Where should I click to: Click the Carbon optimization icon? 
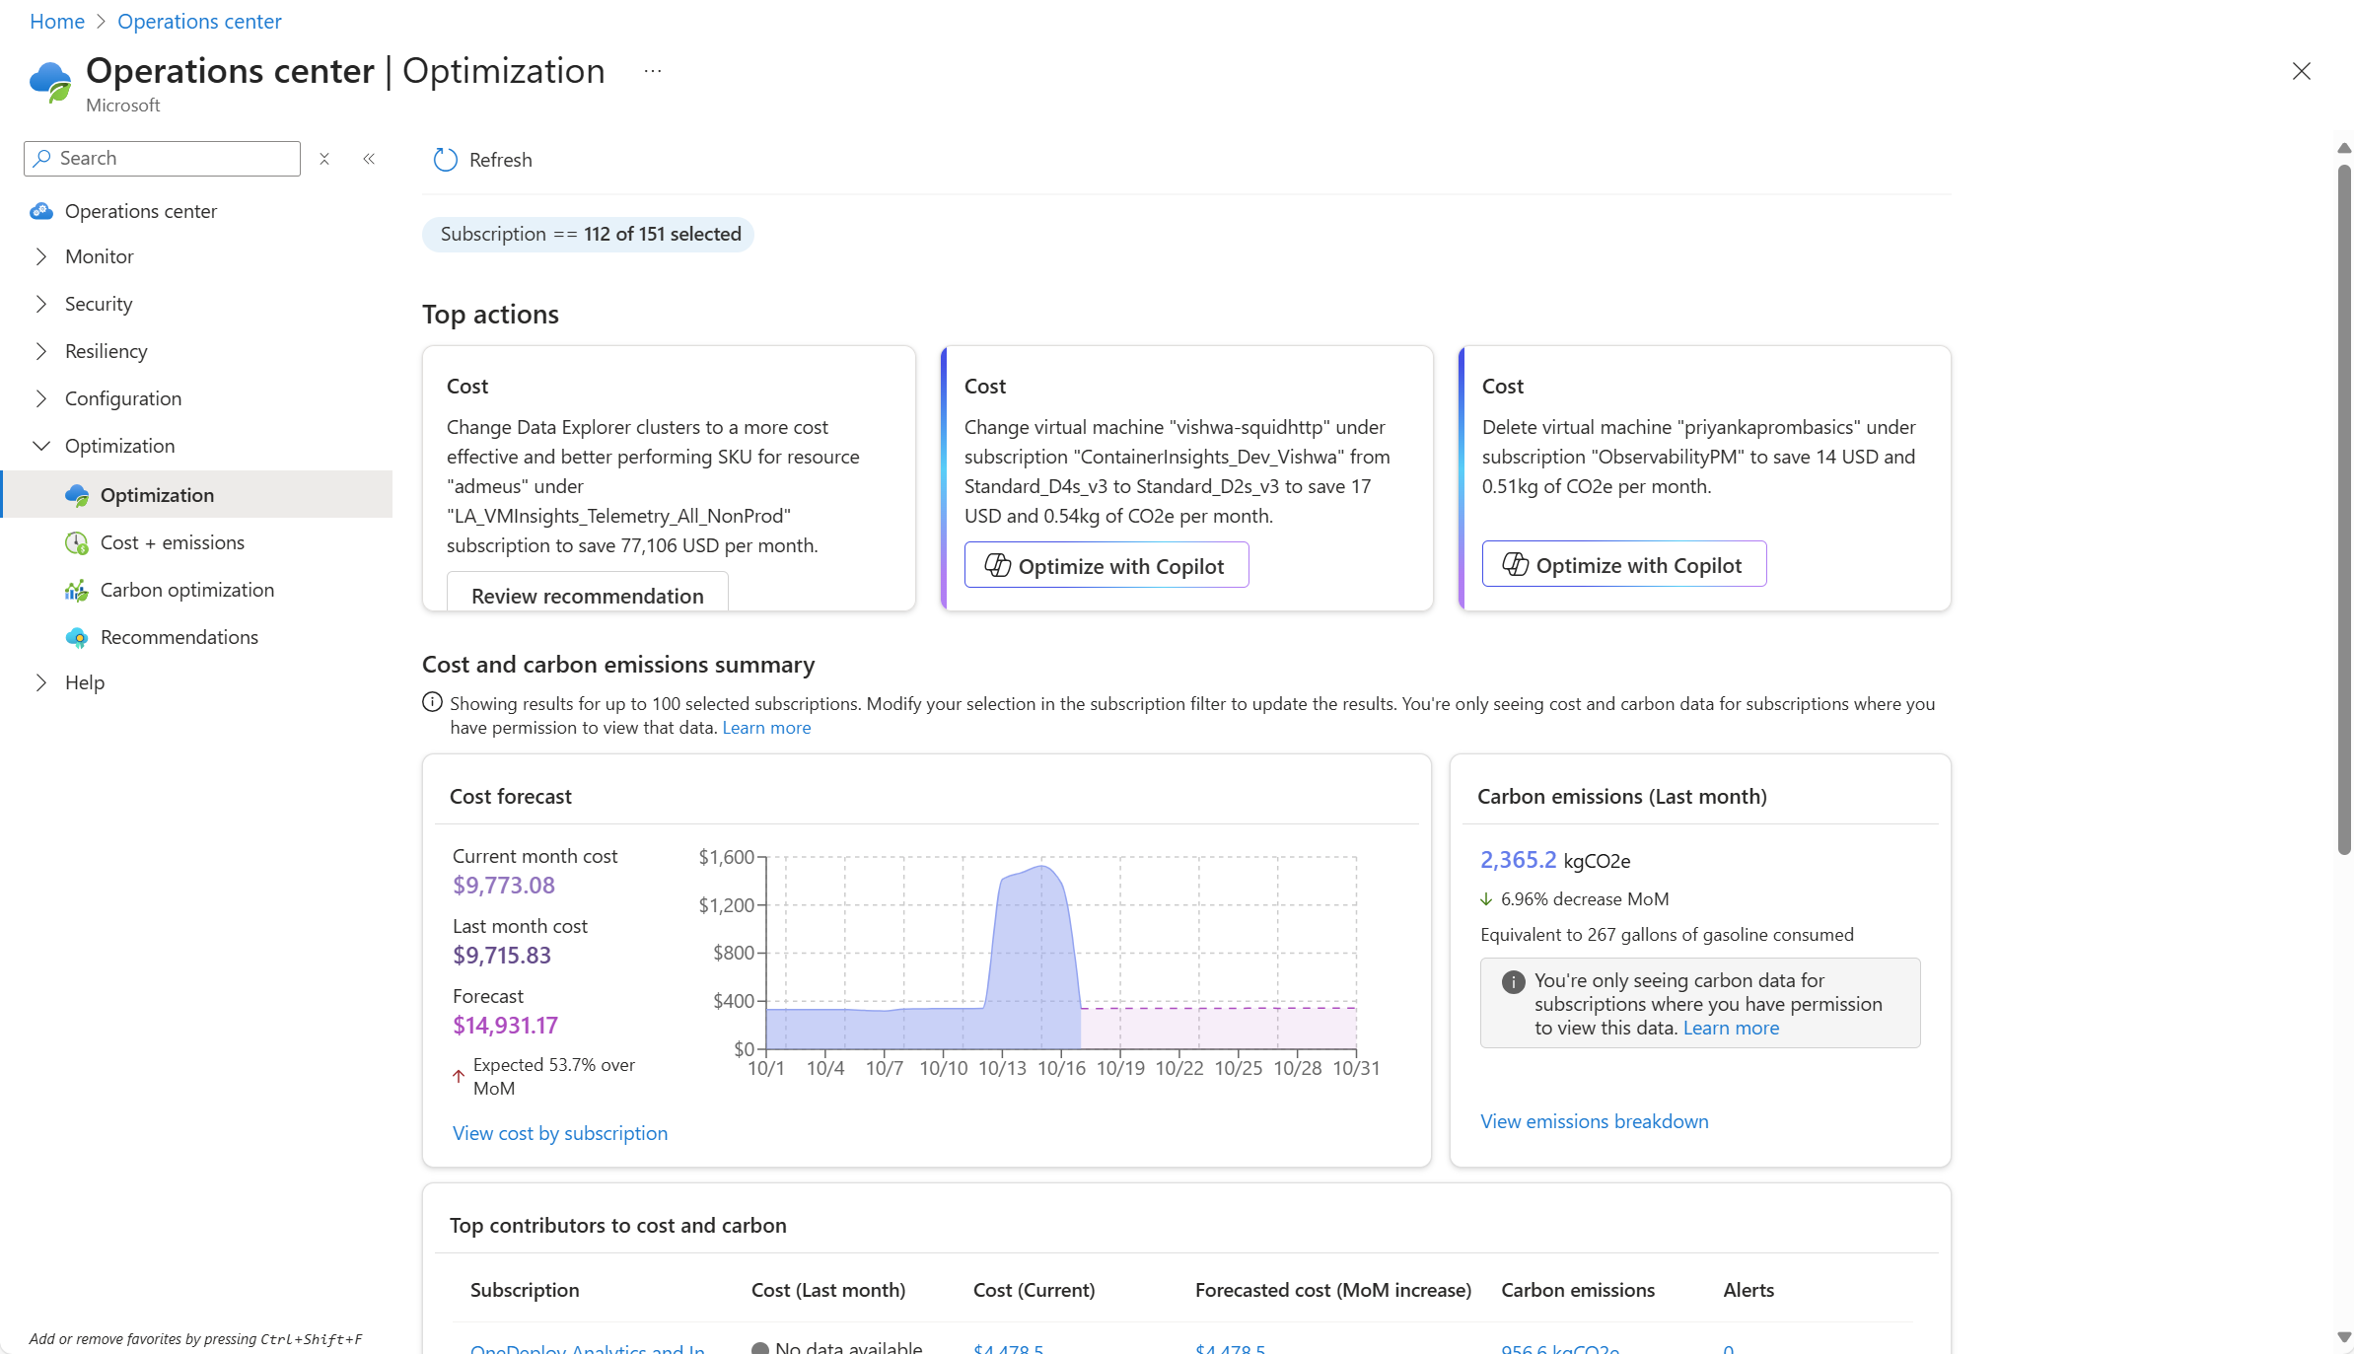tap(77, 590)
